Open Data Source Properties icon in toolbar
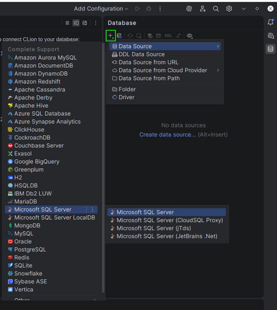This screenshot has height=310, width=277. point(119,36)
